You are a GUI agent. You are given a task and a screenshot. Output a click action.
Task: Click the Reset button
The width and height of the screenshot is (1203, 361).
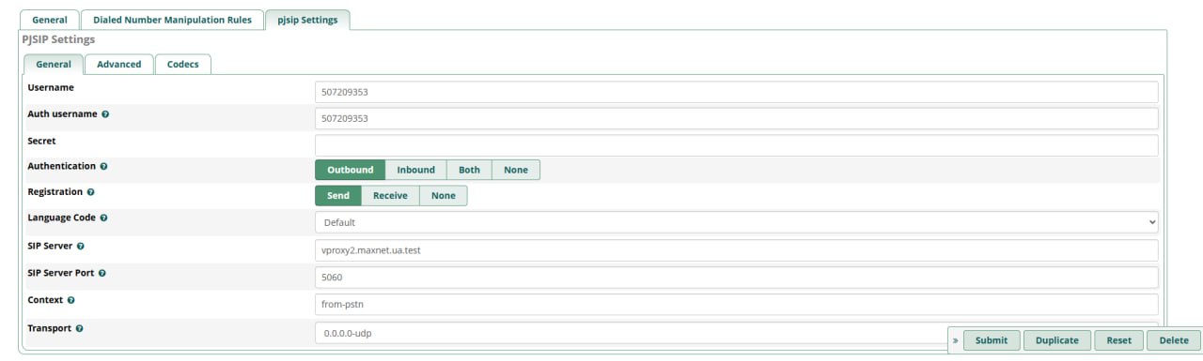pyautogui.click(x=1118, y=340)
